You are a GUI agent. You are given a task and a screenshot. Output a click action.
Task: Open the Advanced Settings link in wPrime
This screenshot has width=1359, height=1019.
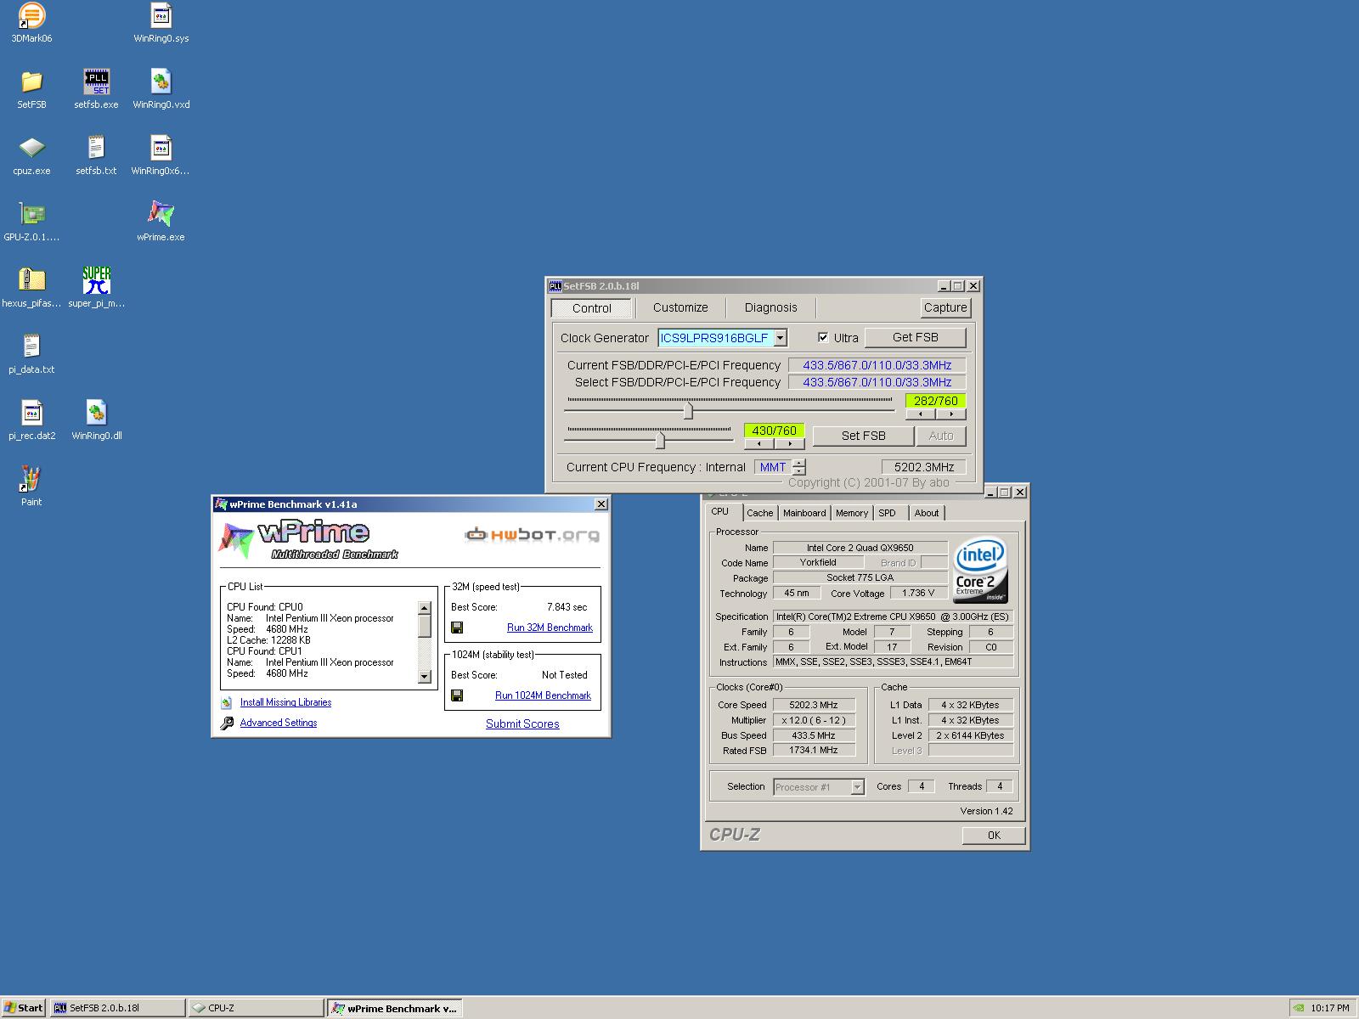pyautogui.click(x=279, y=723)
